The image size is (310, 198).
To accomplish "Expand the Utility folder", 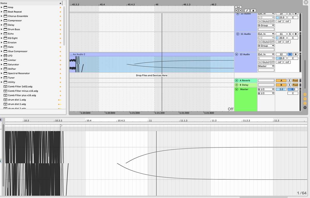I will pos(2,82).
